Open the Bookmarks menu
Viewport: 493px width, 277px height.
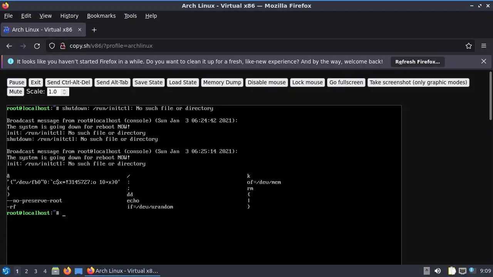point(101,16)
